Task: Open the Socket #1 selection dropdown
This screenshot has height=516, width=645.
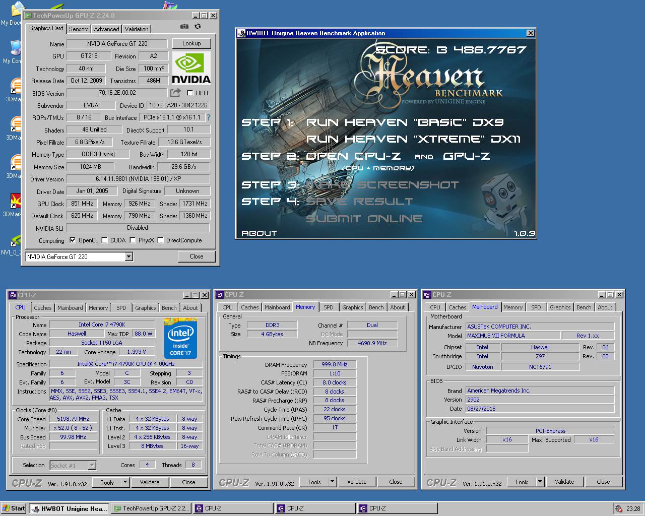Action: [x=92, y=465]
